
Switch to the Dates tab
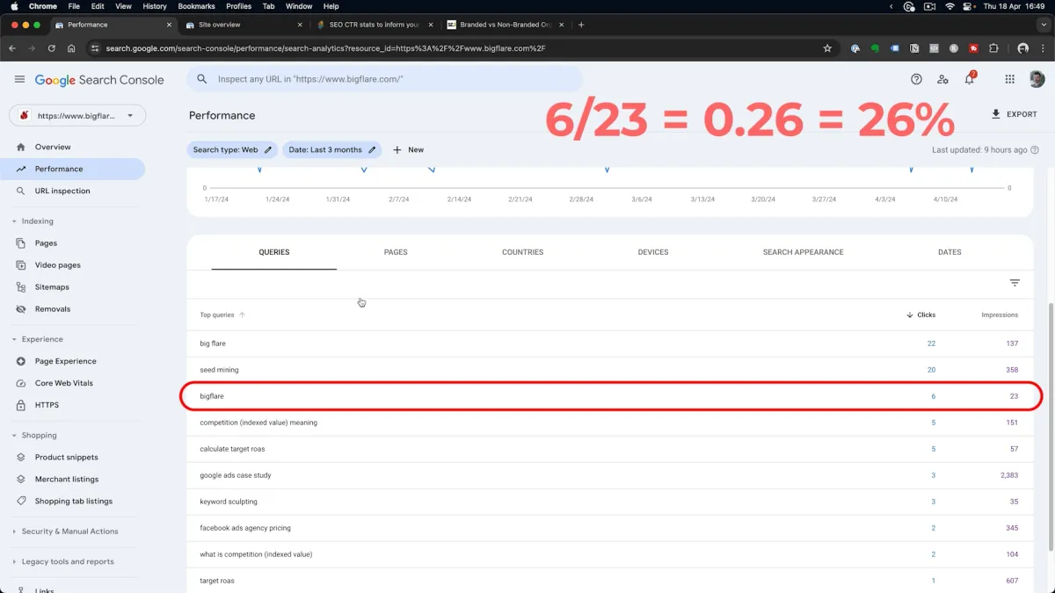point(949,252)
